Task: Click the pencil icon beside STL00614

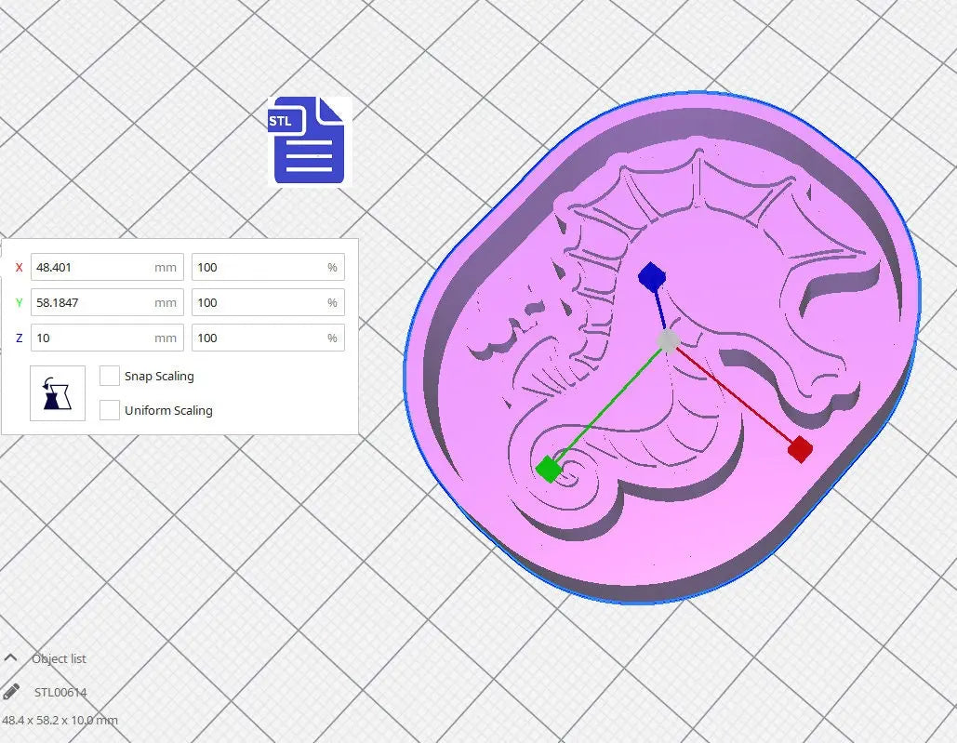Action: click(x=11, y=691)
